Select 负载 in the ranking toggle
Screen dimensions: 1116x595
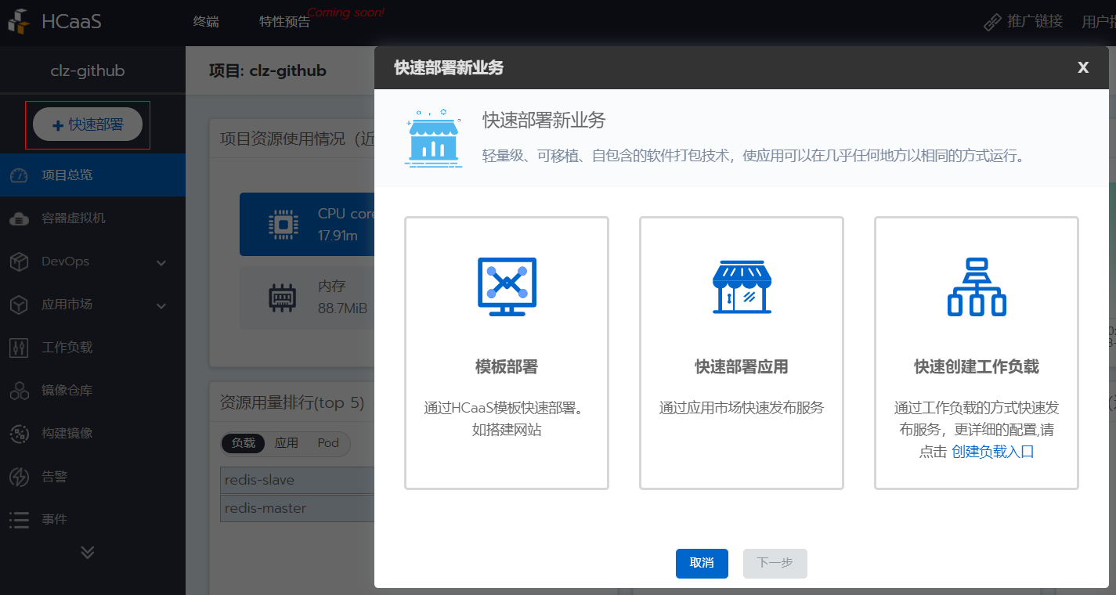click(x=244, y=443)
